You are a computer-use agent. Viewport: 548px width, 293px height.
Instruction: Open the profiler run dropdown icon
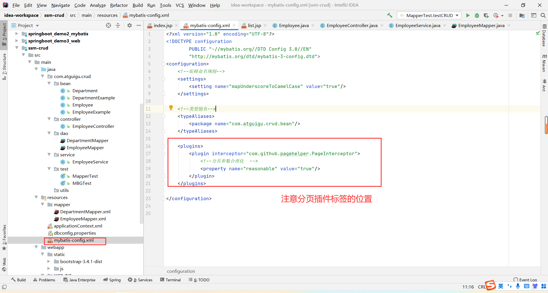[498, 15]
